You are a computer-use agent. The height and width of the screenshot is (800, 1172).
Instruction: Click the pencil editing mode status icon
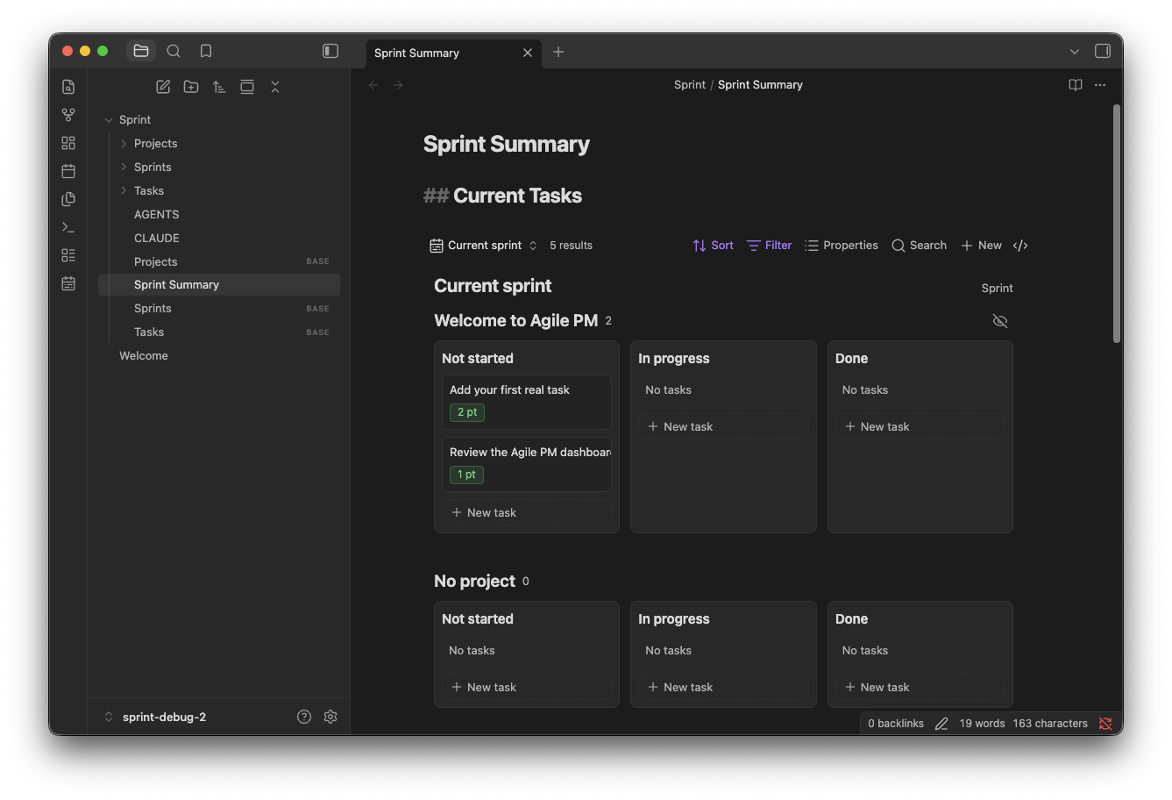pyautogui.click(x=941, y=724)
